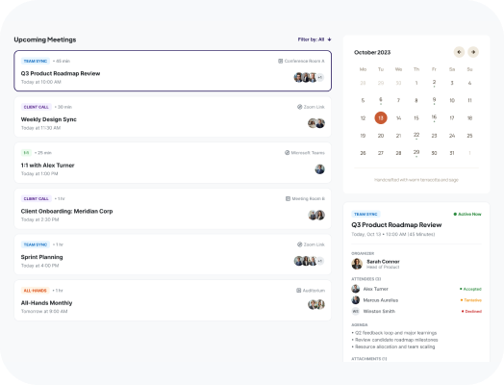Go to next month in calendar
Image resolution: width=504 pixels, height=385 pixels.
tap(473, 52)
